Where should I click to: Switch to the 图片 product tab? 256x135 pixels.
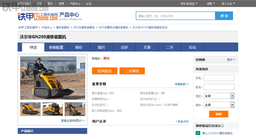[x=101, y=47]
